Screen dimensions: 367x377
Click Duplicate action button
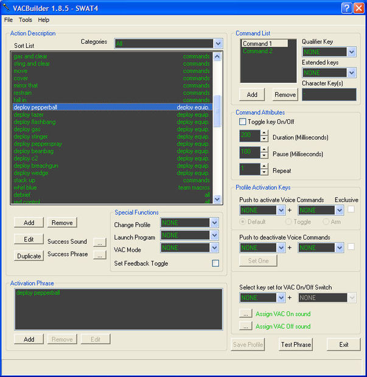click(x=29, y=256)
